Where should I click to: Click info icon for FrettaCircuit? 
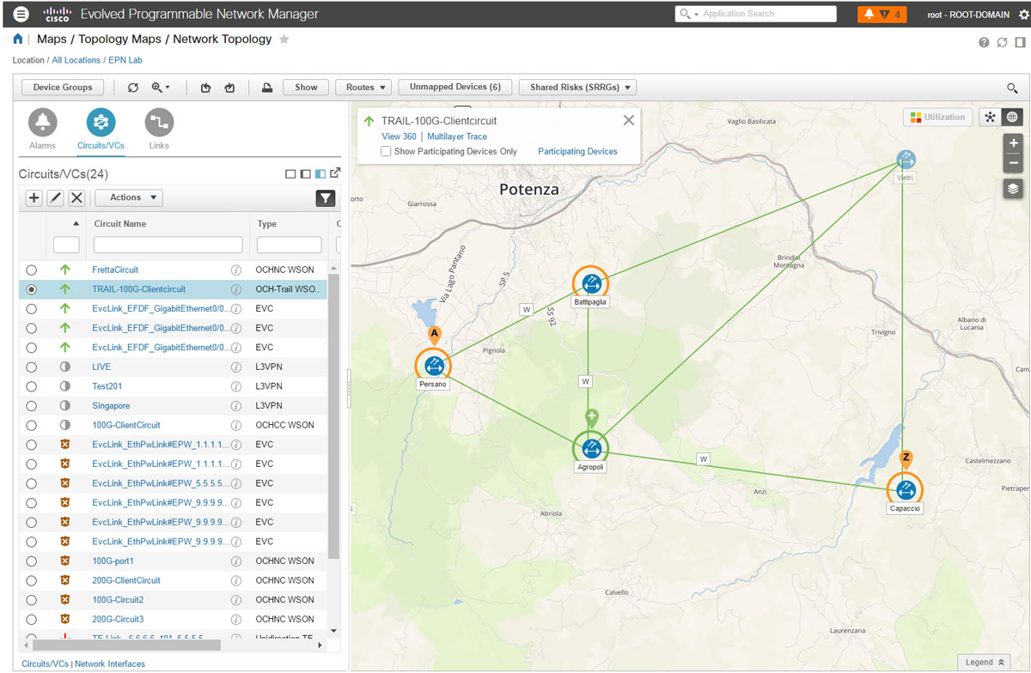click(x=235, y=270)
